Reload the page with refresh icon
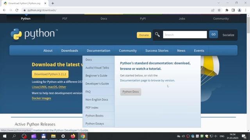Image resolution: width=250 pixels, height=140 pixels. (17, 10)
